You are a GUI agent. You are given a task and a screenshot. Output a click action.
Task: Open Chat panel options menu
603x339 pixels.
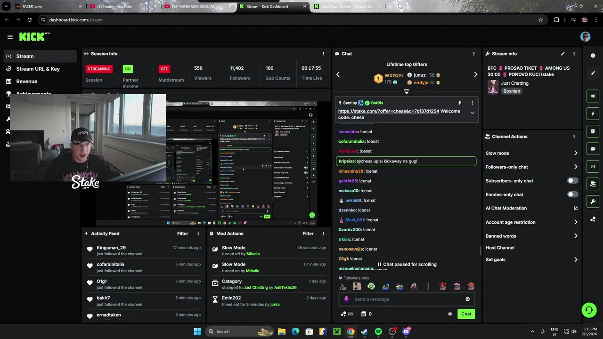[x=474, y=54]
